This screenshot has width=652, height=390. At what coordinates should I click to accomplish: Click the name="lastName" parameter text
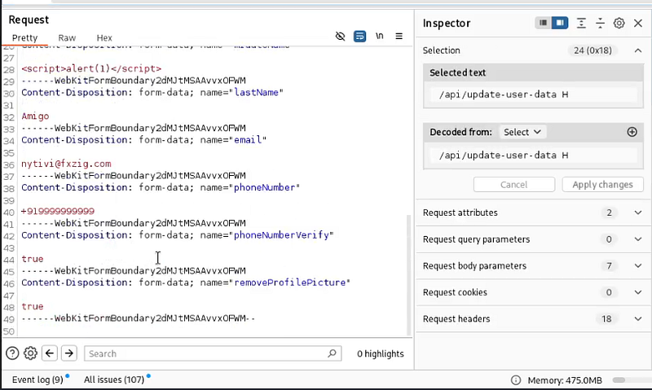[241, 92]
